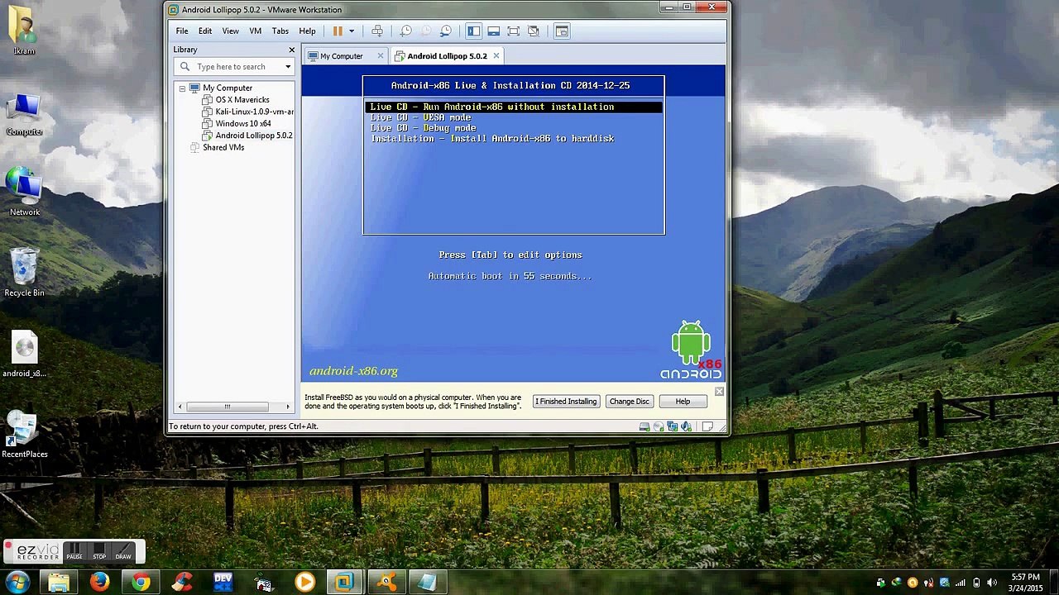Click the Pause VM toolbar button
Screen dimensions: 1059x595
point(338,31)
